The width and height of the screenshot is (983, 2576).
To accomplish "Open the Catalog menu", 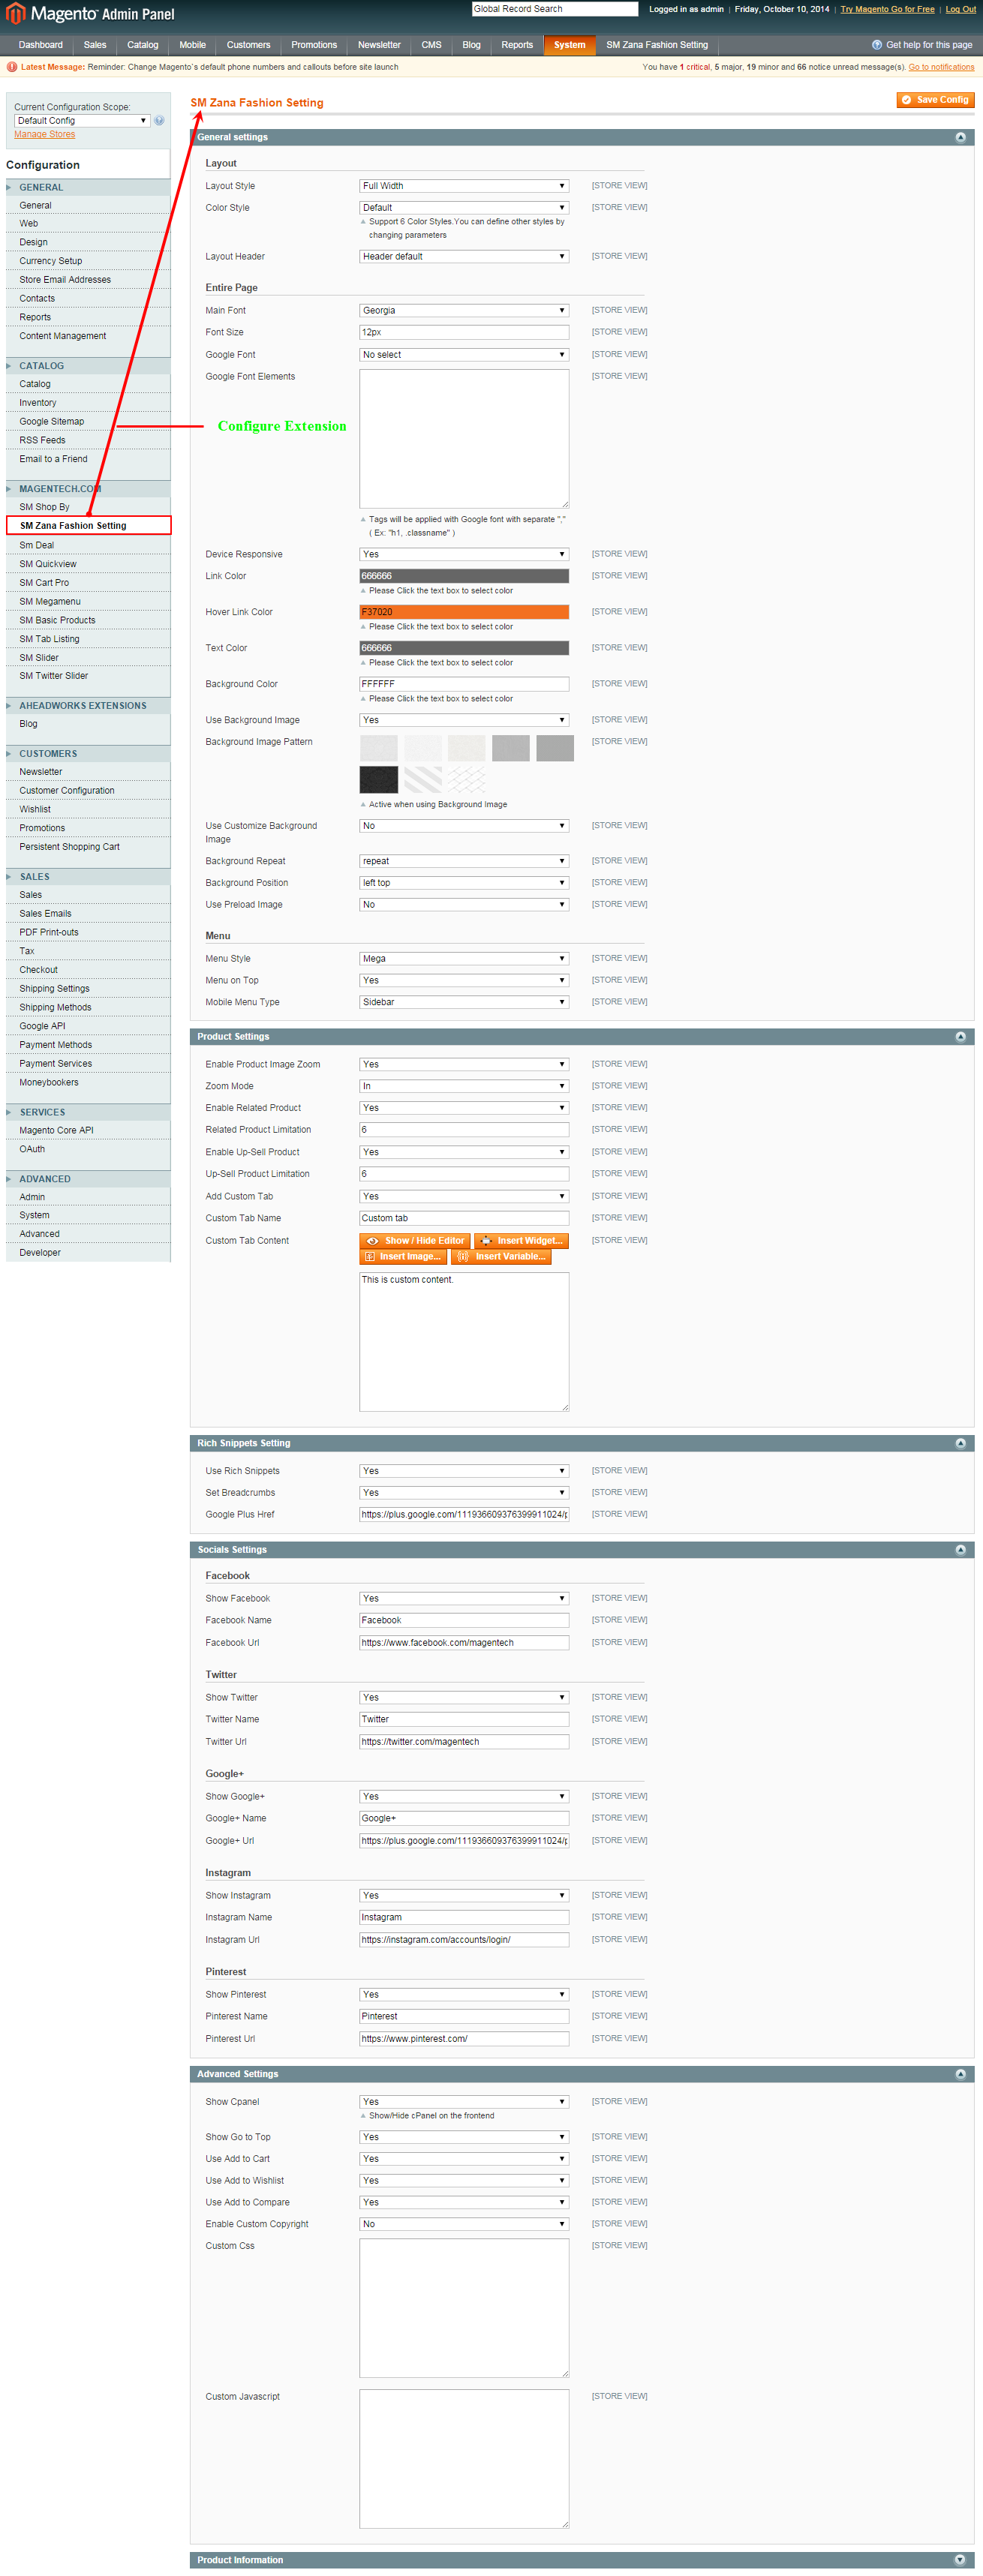I will (142, 45).
